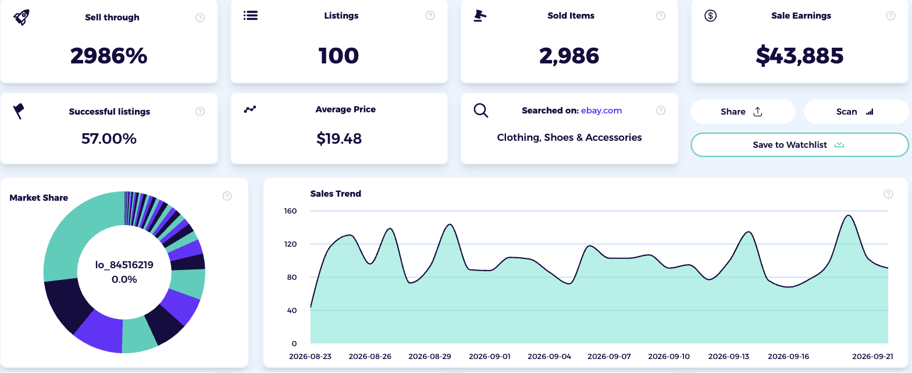The image size is (912, 373).
Task: Show help info for Listings
Action: pyautogui.click(x=430, y=16)
